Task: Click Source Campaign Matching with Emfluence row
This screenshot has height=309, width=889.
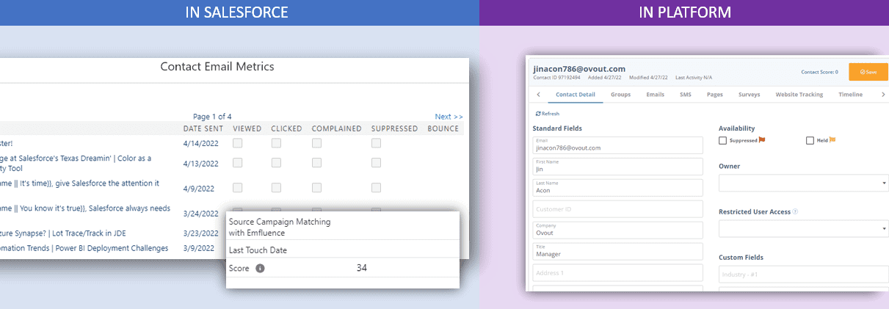Action: coord(342,228)
